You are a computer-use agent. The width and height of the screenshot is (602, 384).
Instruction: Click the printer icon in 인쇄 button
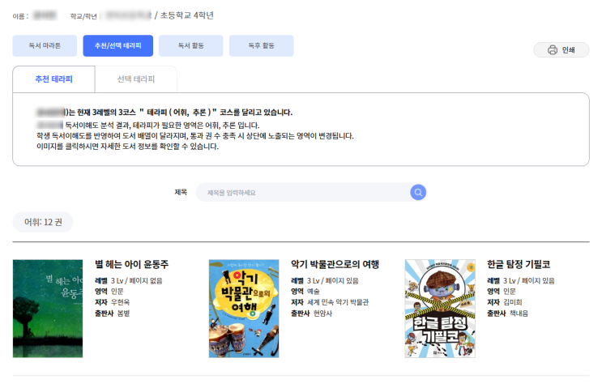tap(553, 50)
